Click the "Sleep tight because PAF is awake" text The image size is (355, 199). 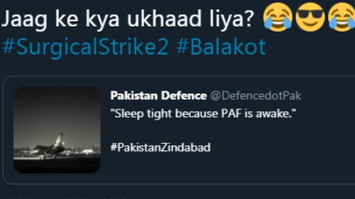click(x=203, y=113)
